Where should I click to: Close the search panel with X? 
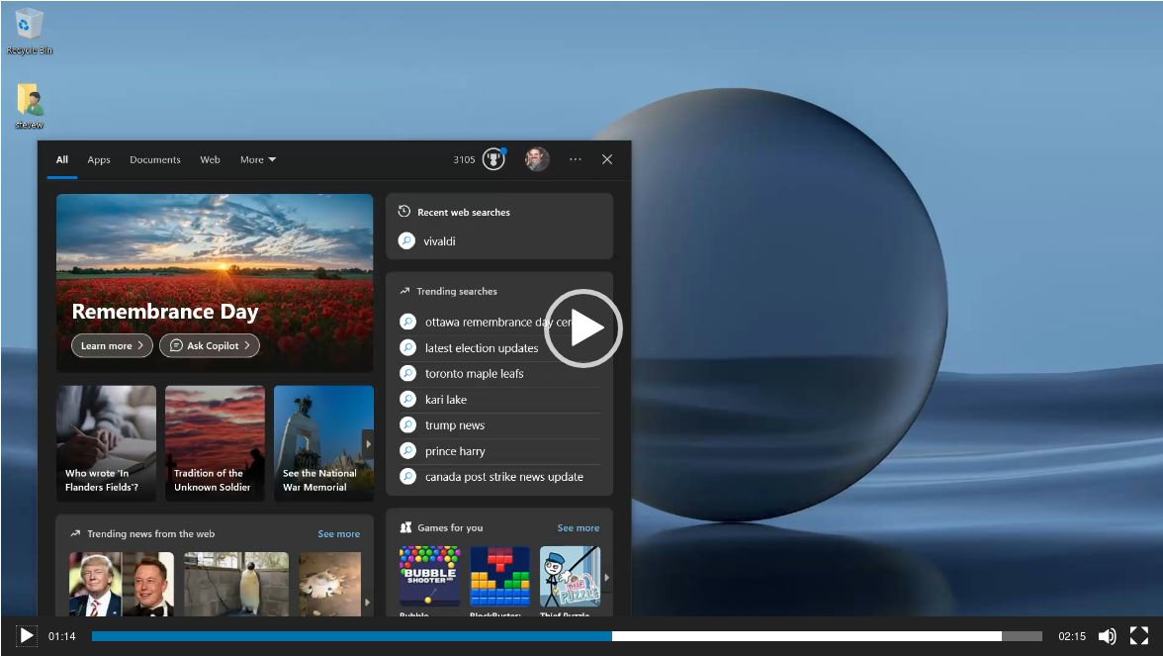pos(607,159)
